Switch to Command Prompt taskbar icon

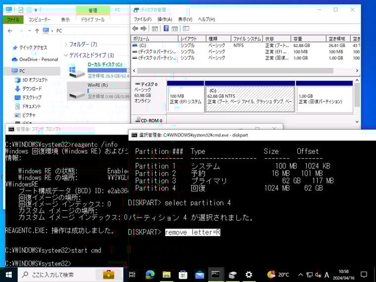coord(216,275)
